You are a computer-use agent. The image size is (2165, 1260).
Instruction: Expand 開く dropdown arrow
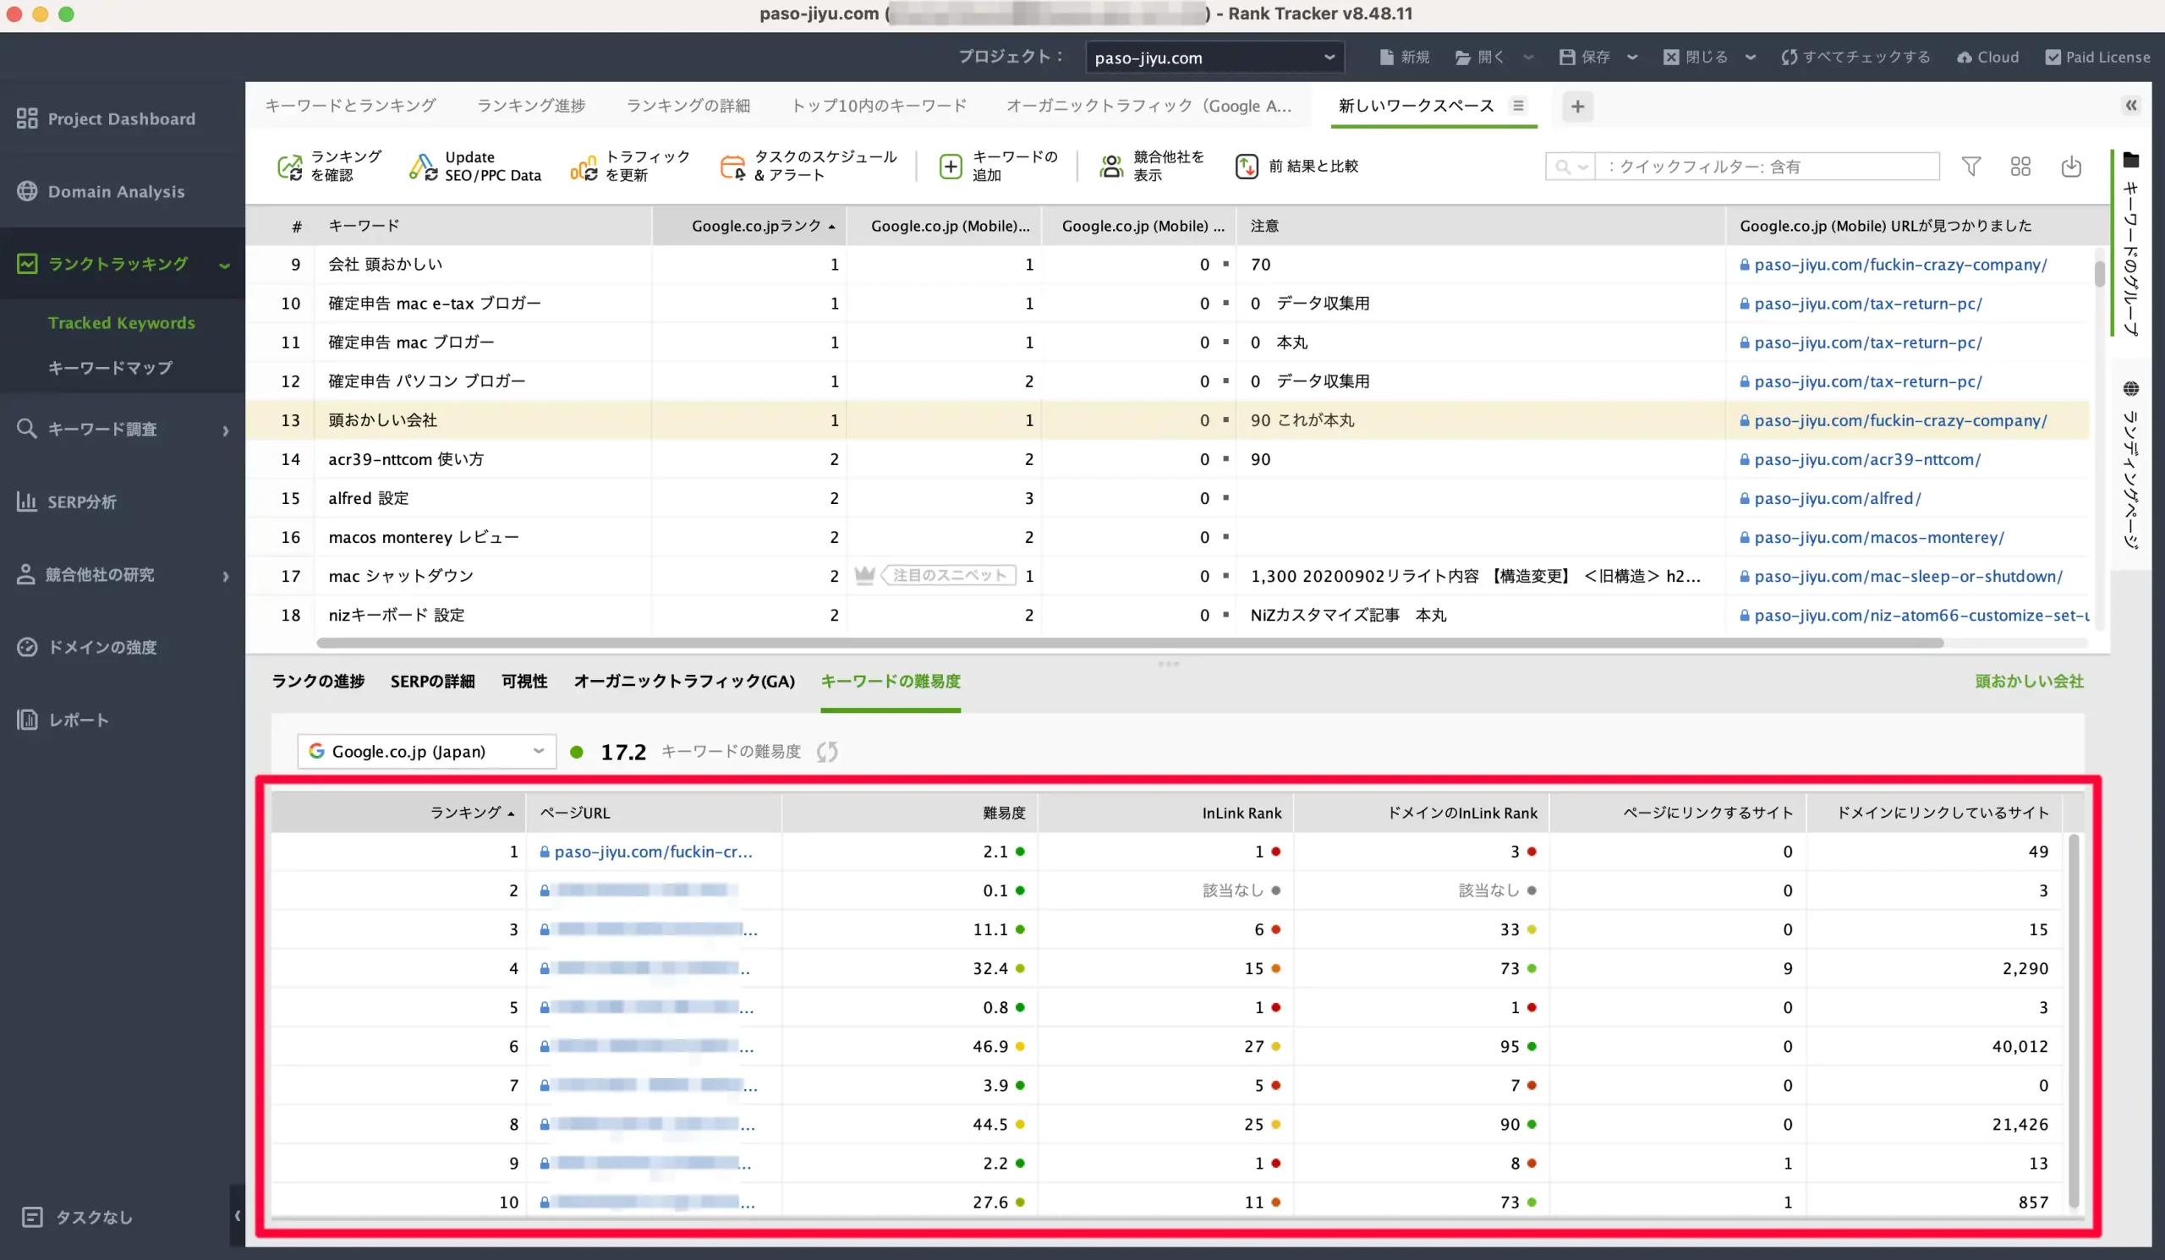pos(1527,58)
